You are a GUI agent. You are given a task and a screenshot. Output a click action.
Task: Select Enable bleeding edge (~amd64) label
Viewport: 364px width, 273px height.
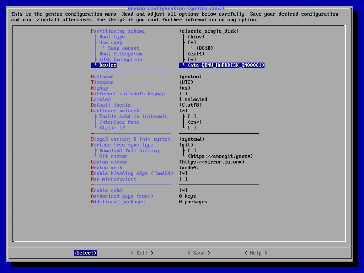(x=132, y=173)
